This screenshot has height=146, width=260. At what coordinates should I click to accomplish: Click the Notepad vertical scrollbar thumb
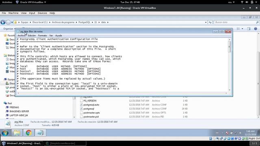[x=229, y=47]
